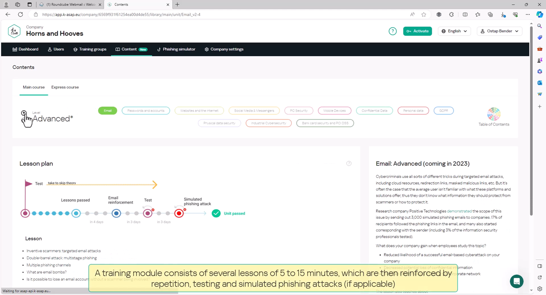Open the chat support widget

[517, 281]
